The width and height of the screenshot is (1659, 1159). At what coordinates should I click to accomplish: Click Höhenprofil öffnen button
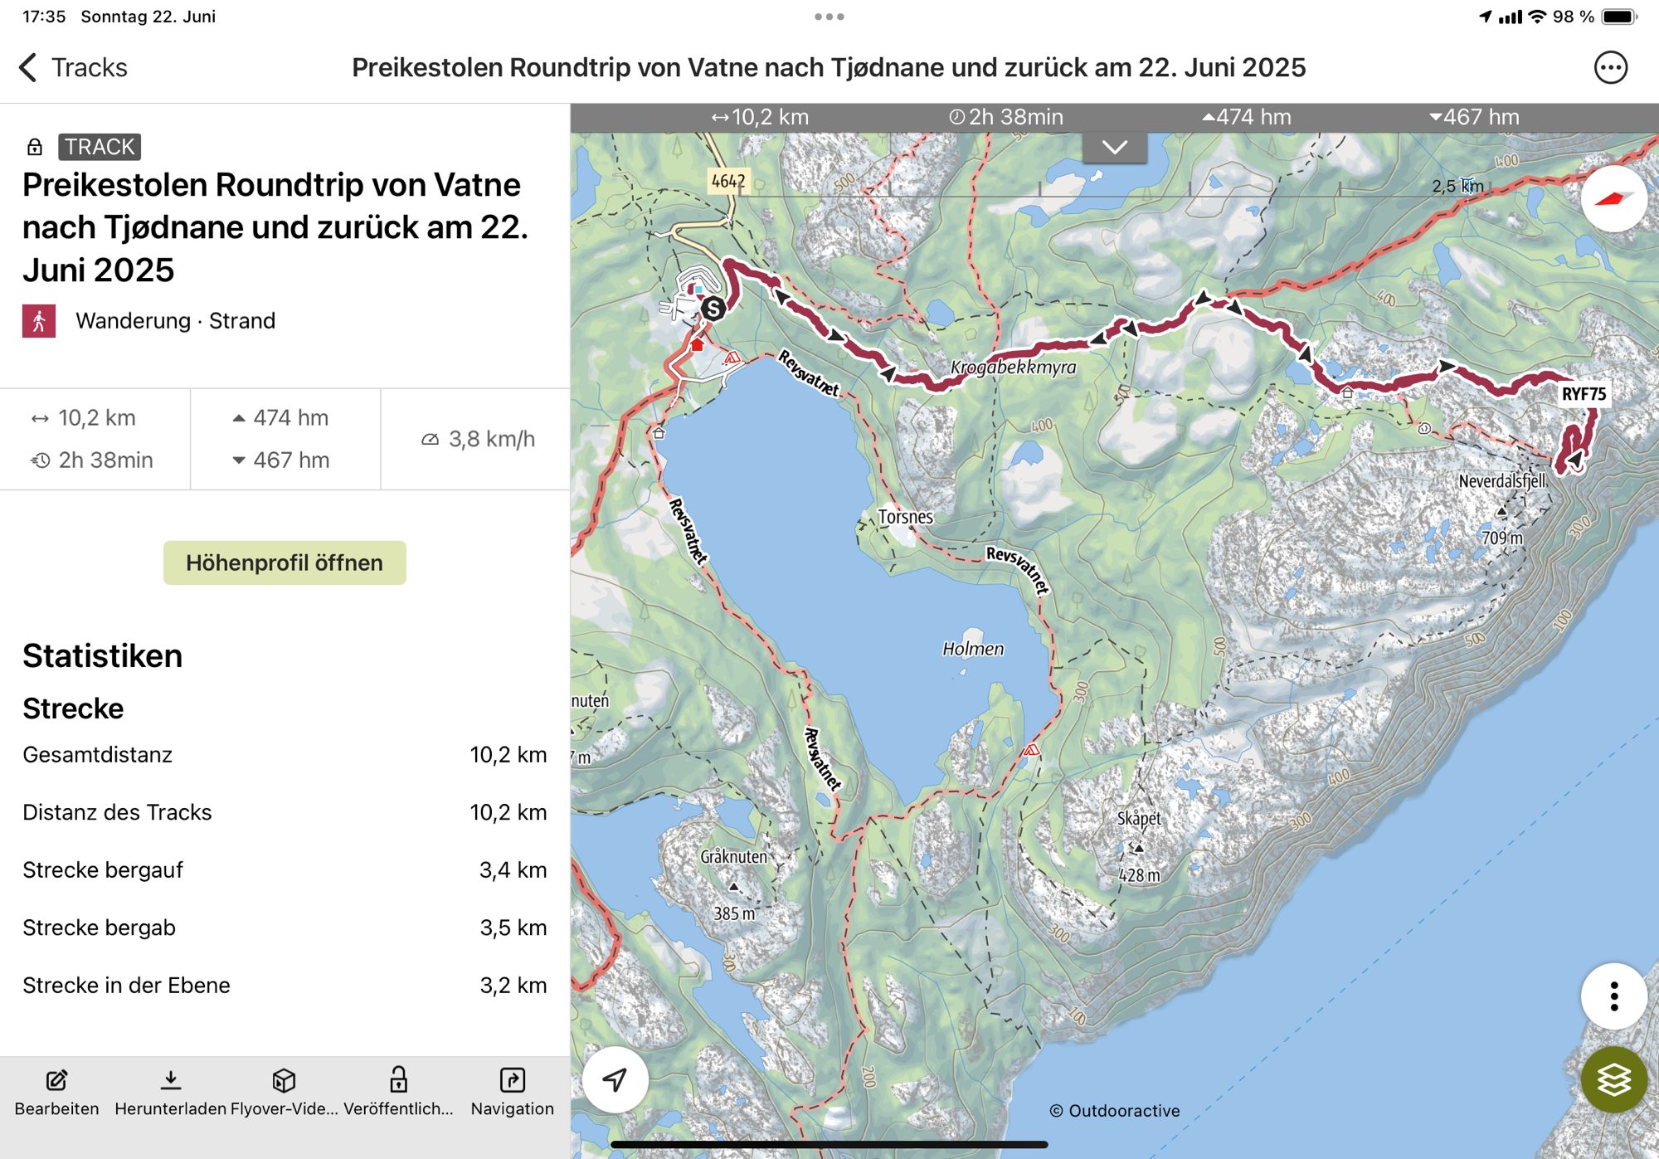[285, 562]
